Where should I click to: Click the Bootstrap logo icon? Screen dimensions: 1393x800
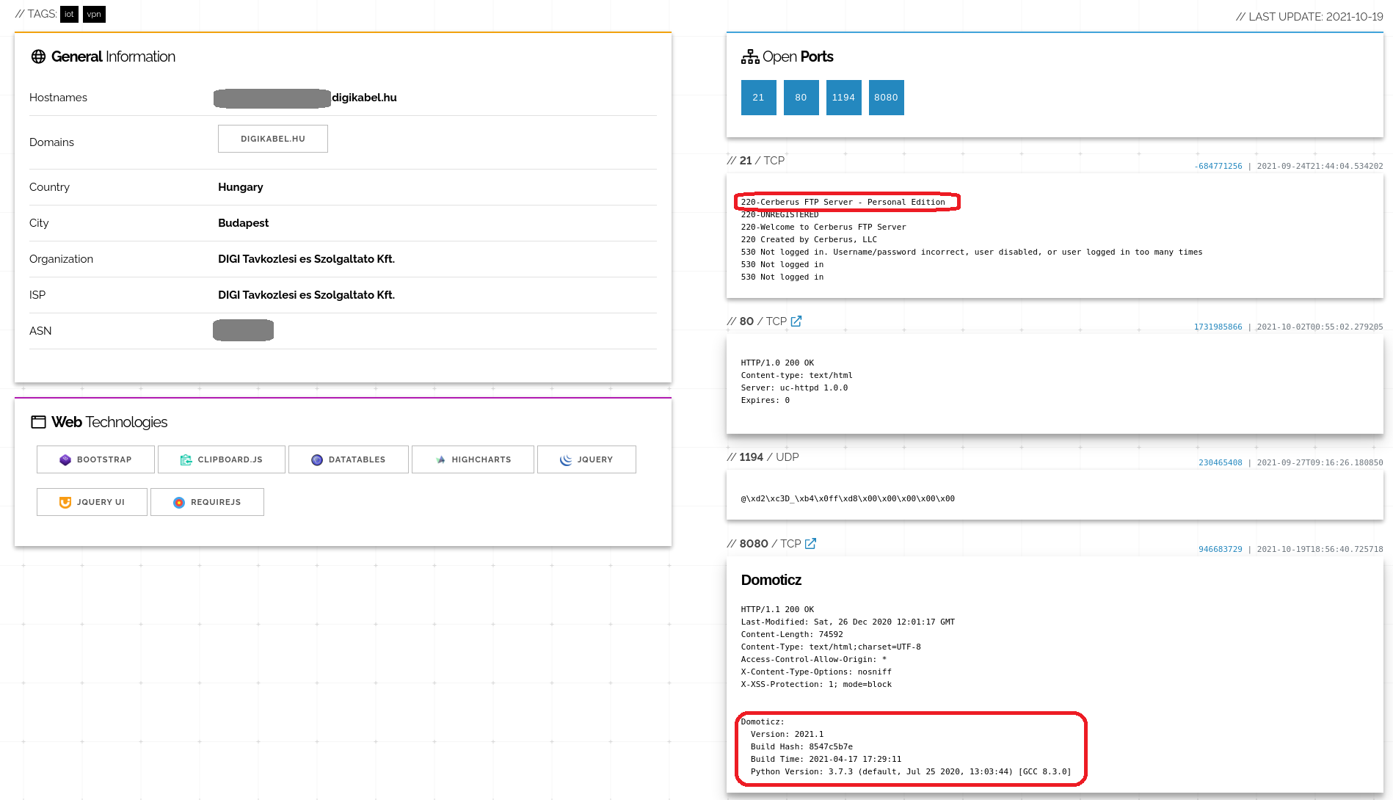coord(65,459)
